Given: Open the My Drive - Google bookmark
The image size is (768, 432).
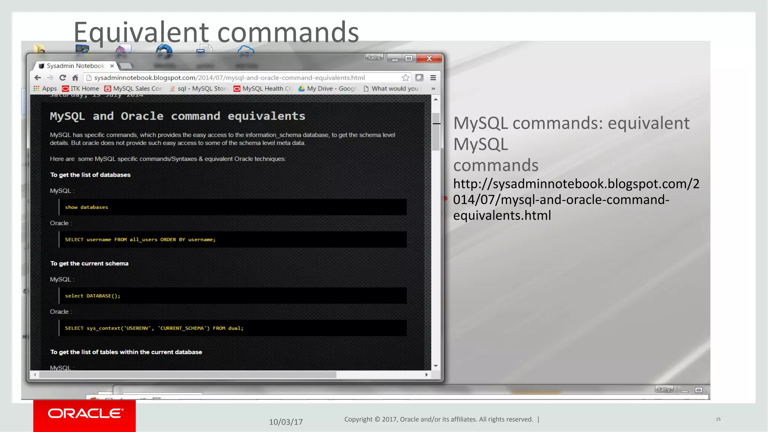Looking at the screenshot, I should pyautogui.click(x=327, y=88).
